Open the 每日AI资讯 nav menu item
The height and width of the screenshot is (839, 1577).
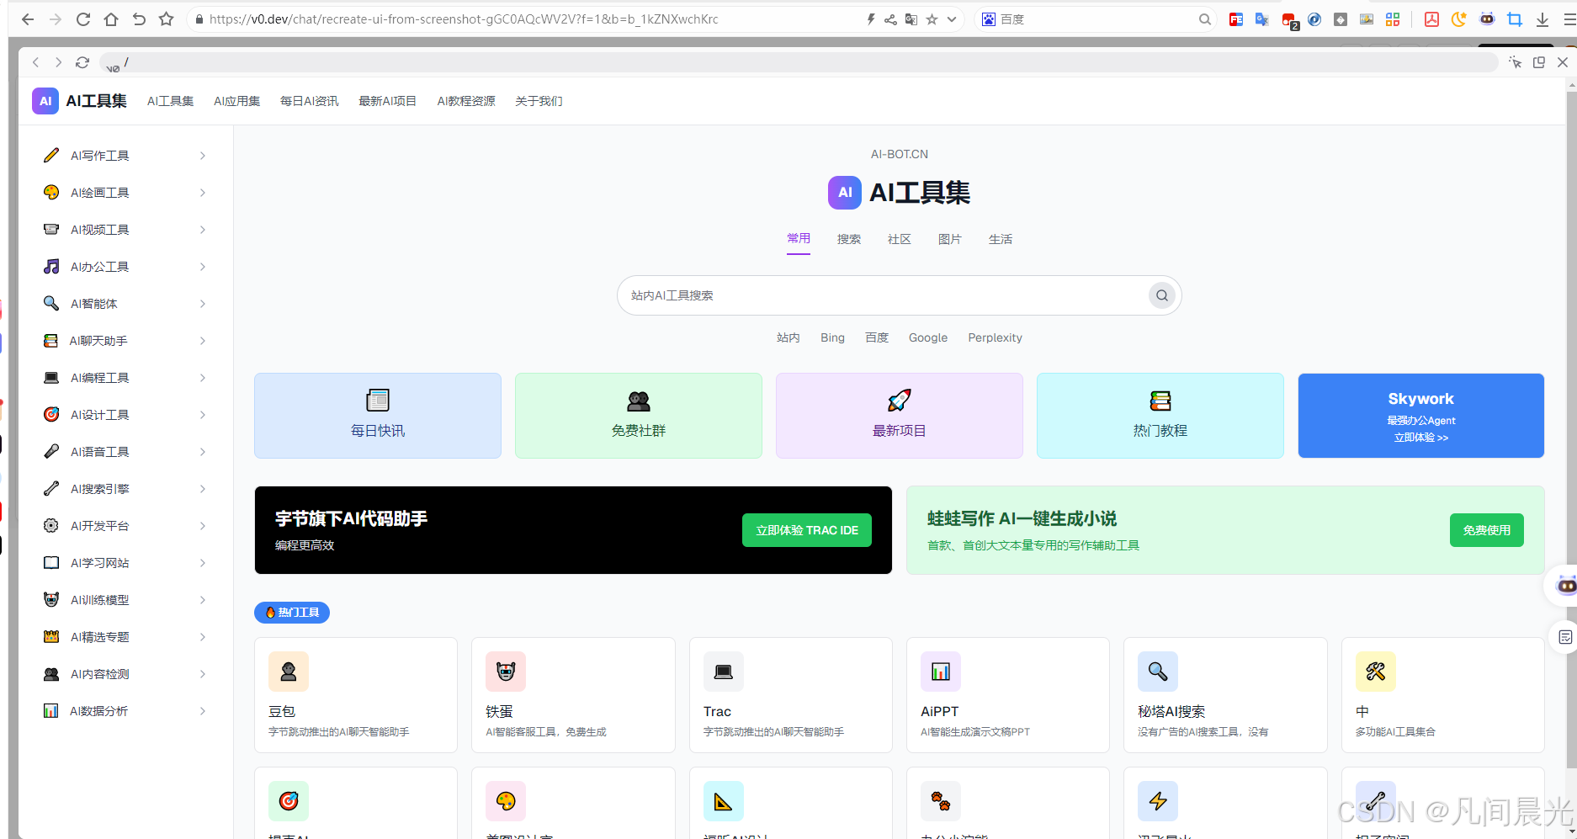pos(310,101)
